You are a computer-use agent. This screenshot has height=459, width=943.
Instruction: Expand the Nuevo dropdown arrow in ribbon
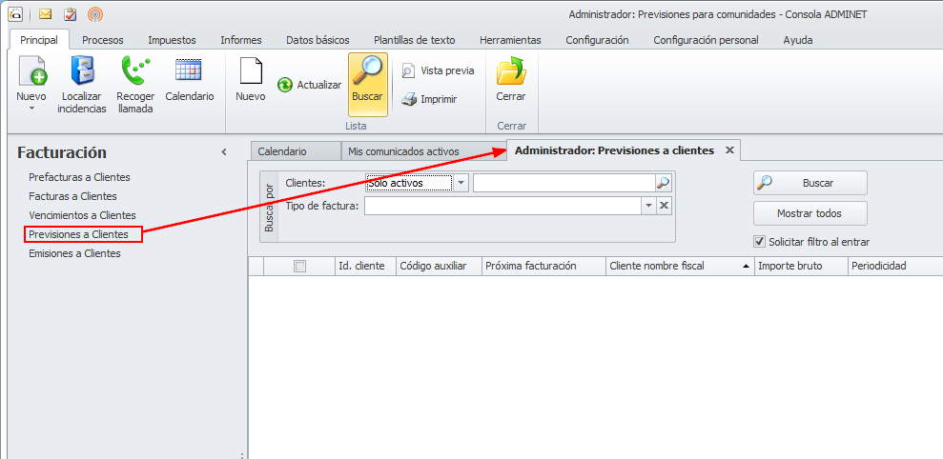[32, 109]
